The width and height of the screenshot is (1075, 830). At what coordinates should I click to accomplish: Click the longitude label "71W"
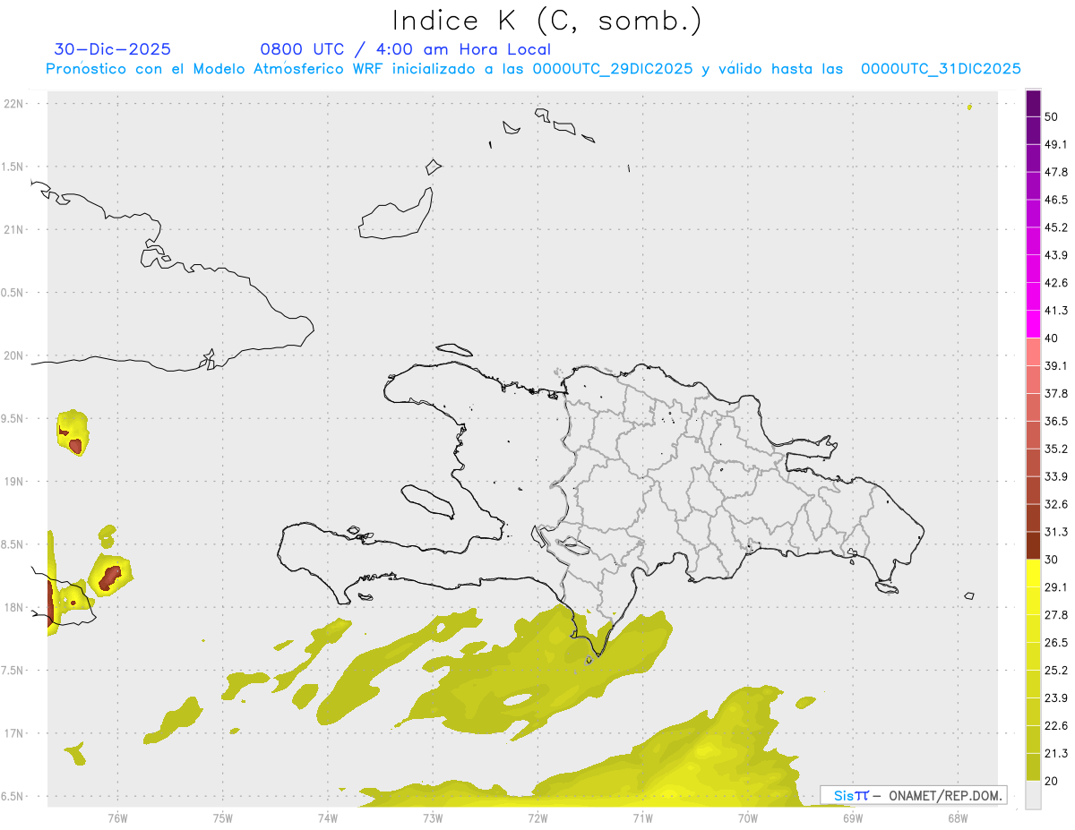[x=642, y=818]
